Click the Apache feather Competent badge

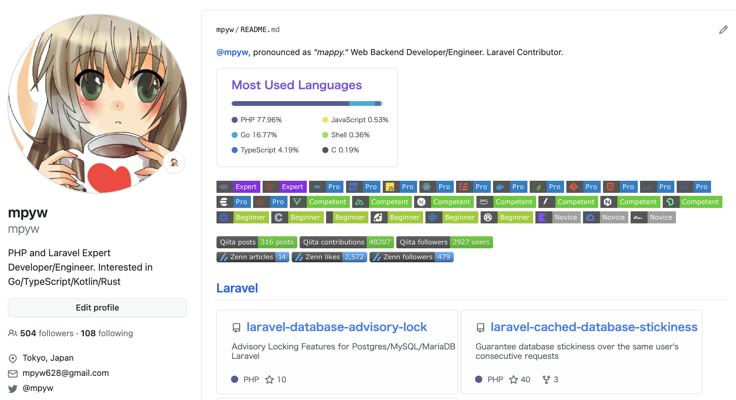[568, 202]
